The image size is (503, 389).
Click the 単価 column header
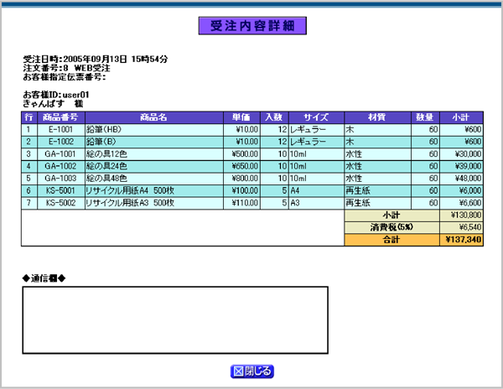pyautogui.click(x=241, y=117)
